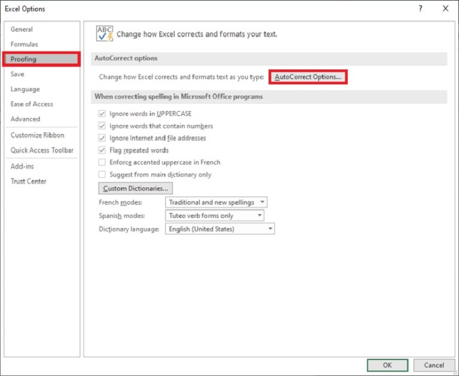The width and height of the screenshot is (459, 376).
Task: Confirm changes with OK
Action: pos(387,365)
